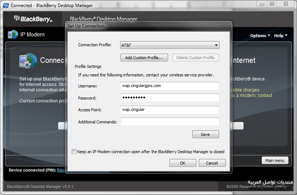The image size is (297, 195).
Task: Return to the Main menu
Action: [x=275, y=160]
